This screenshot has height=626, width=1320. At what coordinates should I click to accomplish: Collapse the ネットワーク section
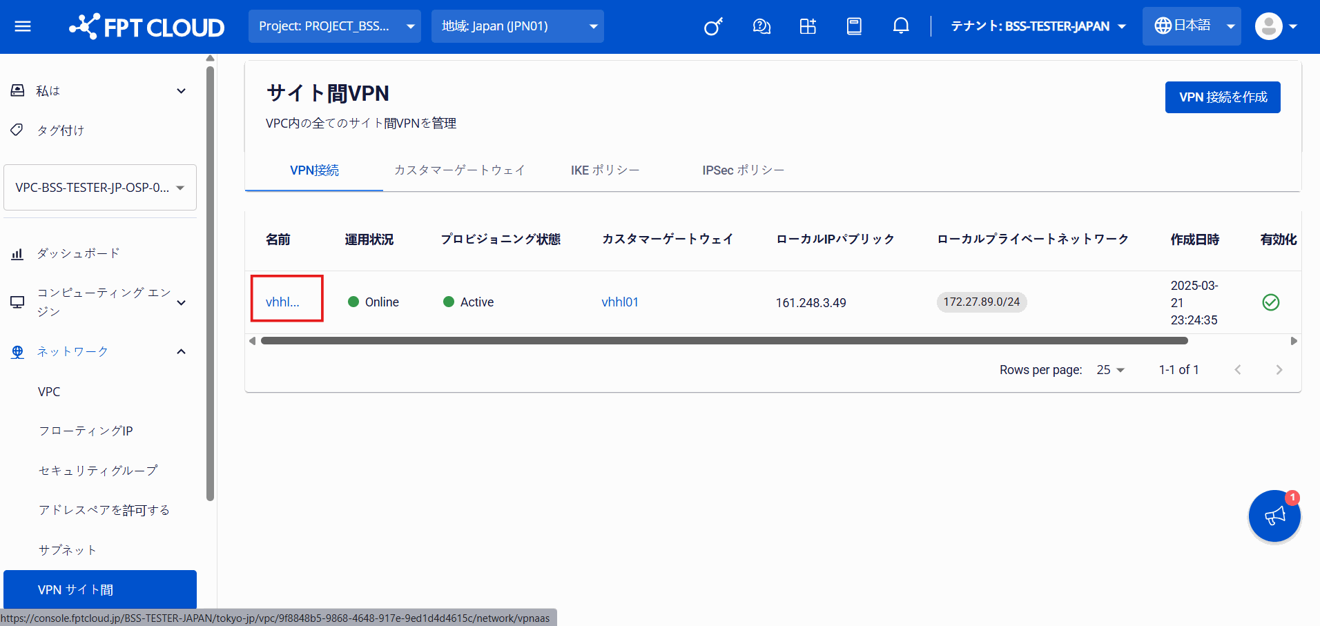[x=181, y=352]
